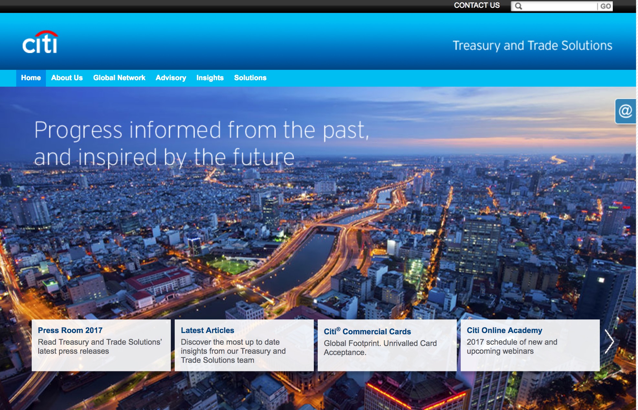The height and width of the screenshot is (410, 638).
Task: Click the Treasury and Trade Solutions heading
Action: [533, 46]
